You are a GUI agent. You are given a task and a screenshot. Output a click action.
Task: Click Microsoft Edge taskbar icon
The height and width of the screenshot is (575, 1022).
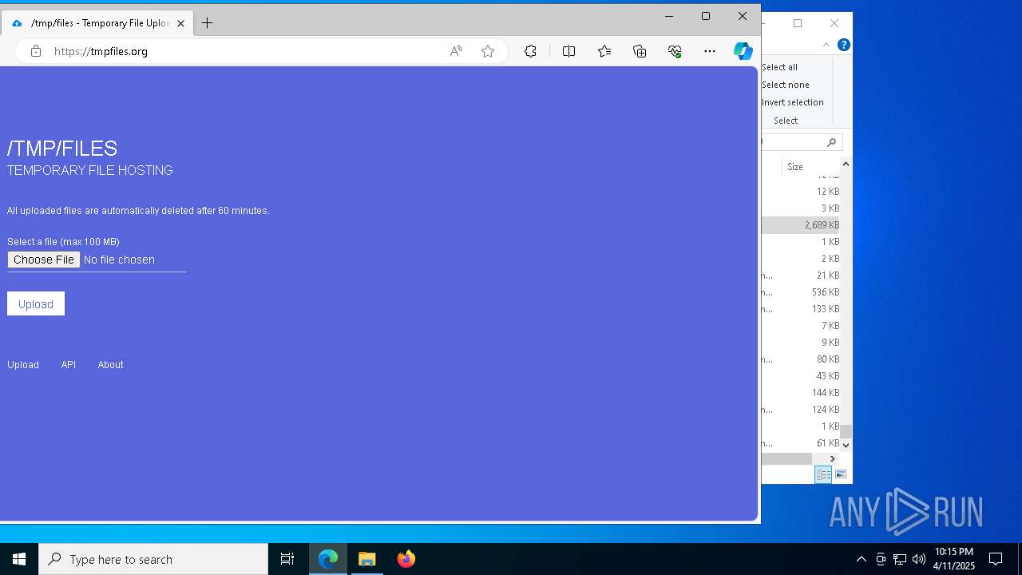328,559
